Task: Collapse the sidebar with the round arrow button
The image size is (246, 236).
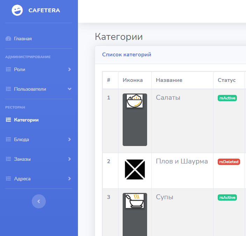Action: tap(39, 201)
